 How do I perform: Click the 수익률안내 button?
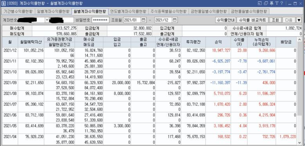(x=226, y=20)
